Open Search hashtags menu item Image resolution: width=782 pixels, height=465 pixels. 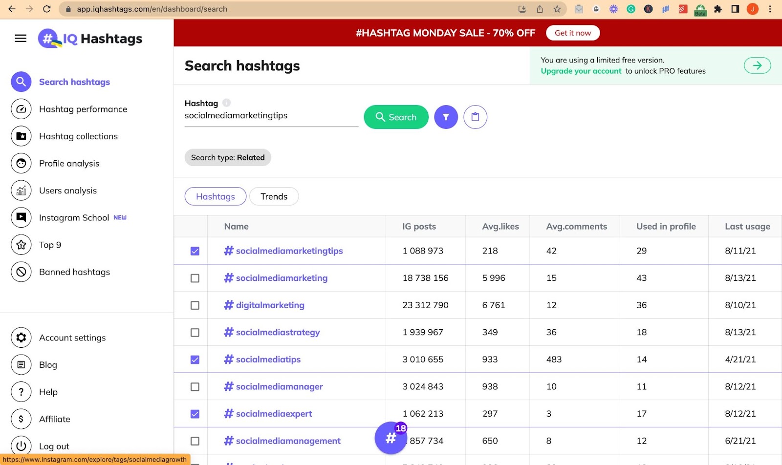click(74, 82)
